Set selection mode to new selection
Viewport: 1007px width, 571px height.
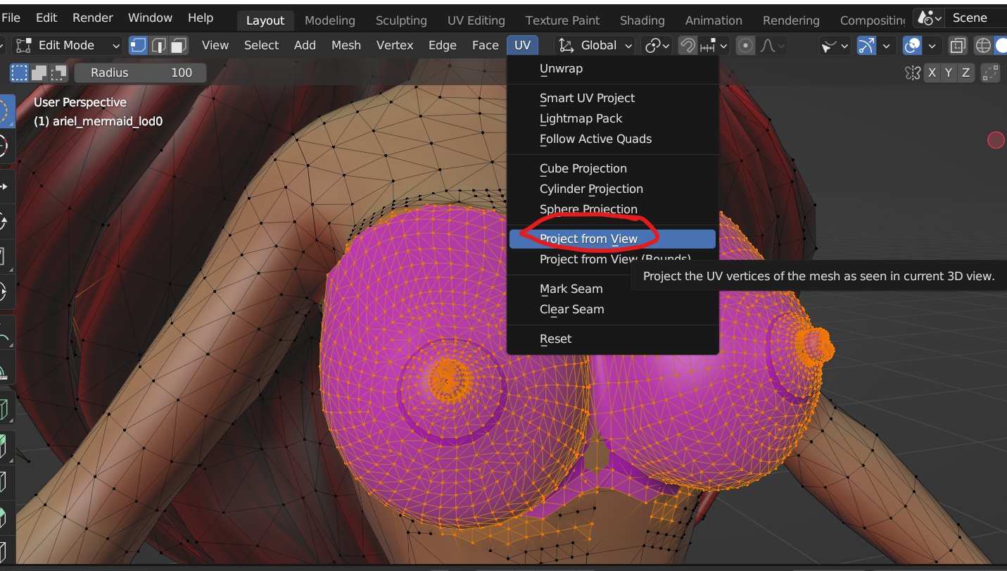pyautogui.click(x=19, y=73)
